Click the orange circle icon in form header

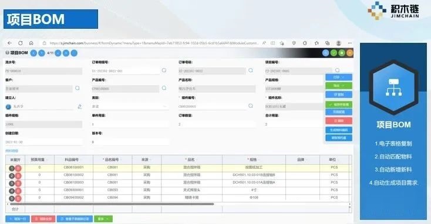click(x=349, y=53)
